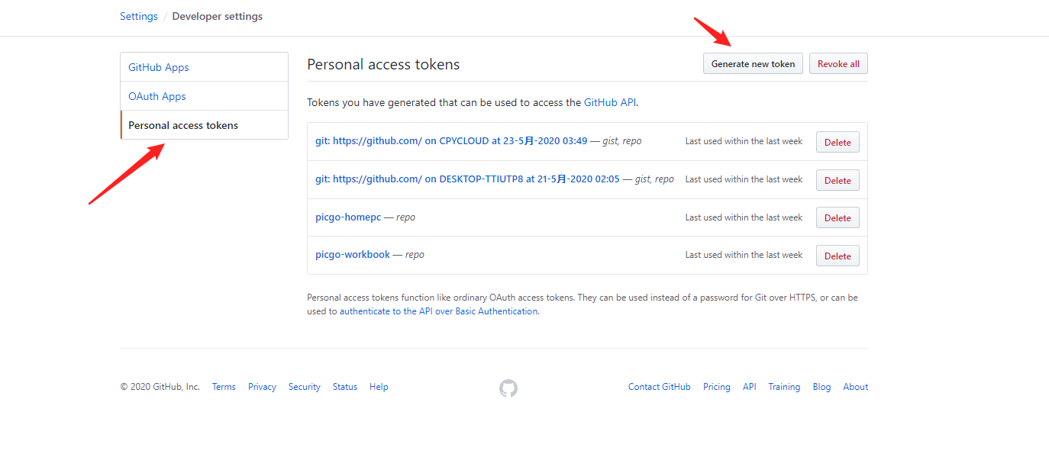Screen dimensions: 1049x470
Task: Open the picgo-homepc token
Action: (x=348, y=217)
